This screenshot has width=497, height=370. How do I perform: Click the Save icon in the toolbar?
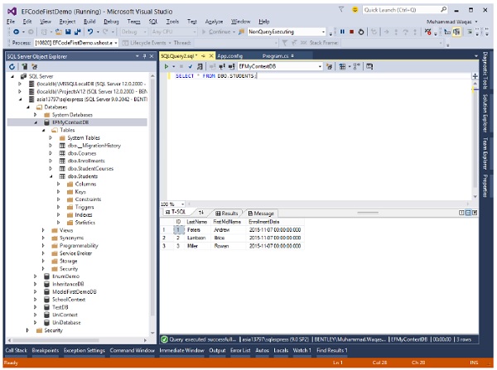click(68, 31)
